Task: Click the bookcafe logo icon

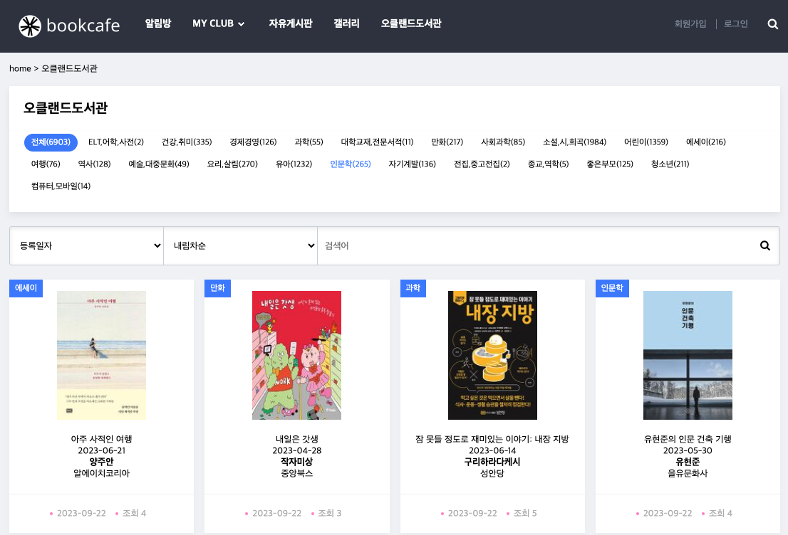Action: (x=30, y=26)
